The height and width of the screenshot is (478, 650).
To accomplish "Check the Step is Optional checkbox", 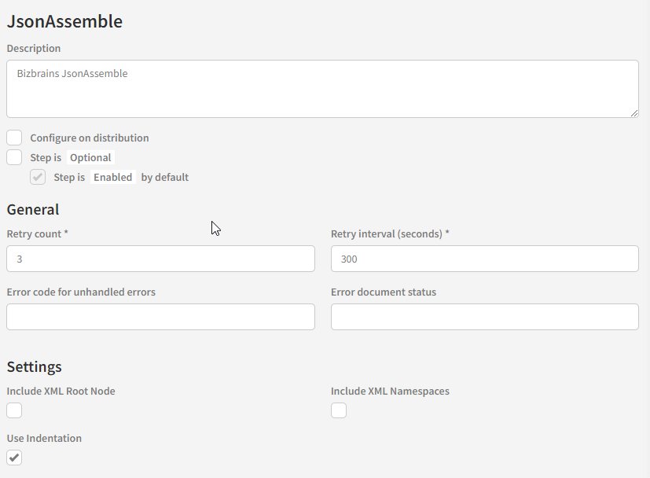I will [x=14, y=157].
